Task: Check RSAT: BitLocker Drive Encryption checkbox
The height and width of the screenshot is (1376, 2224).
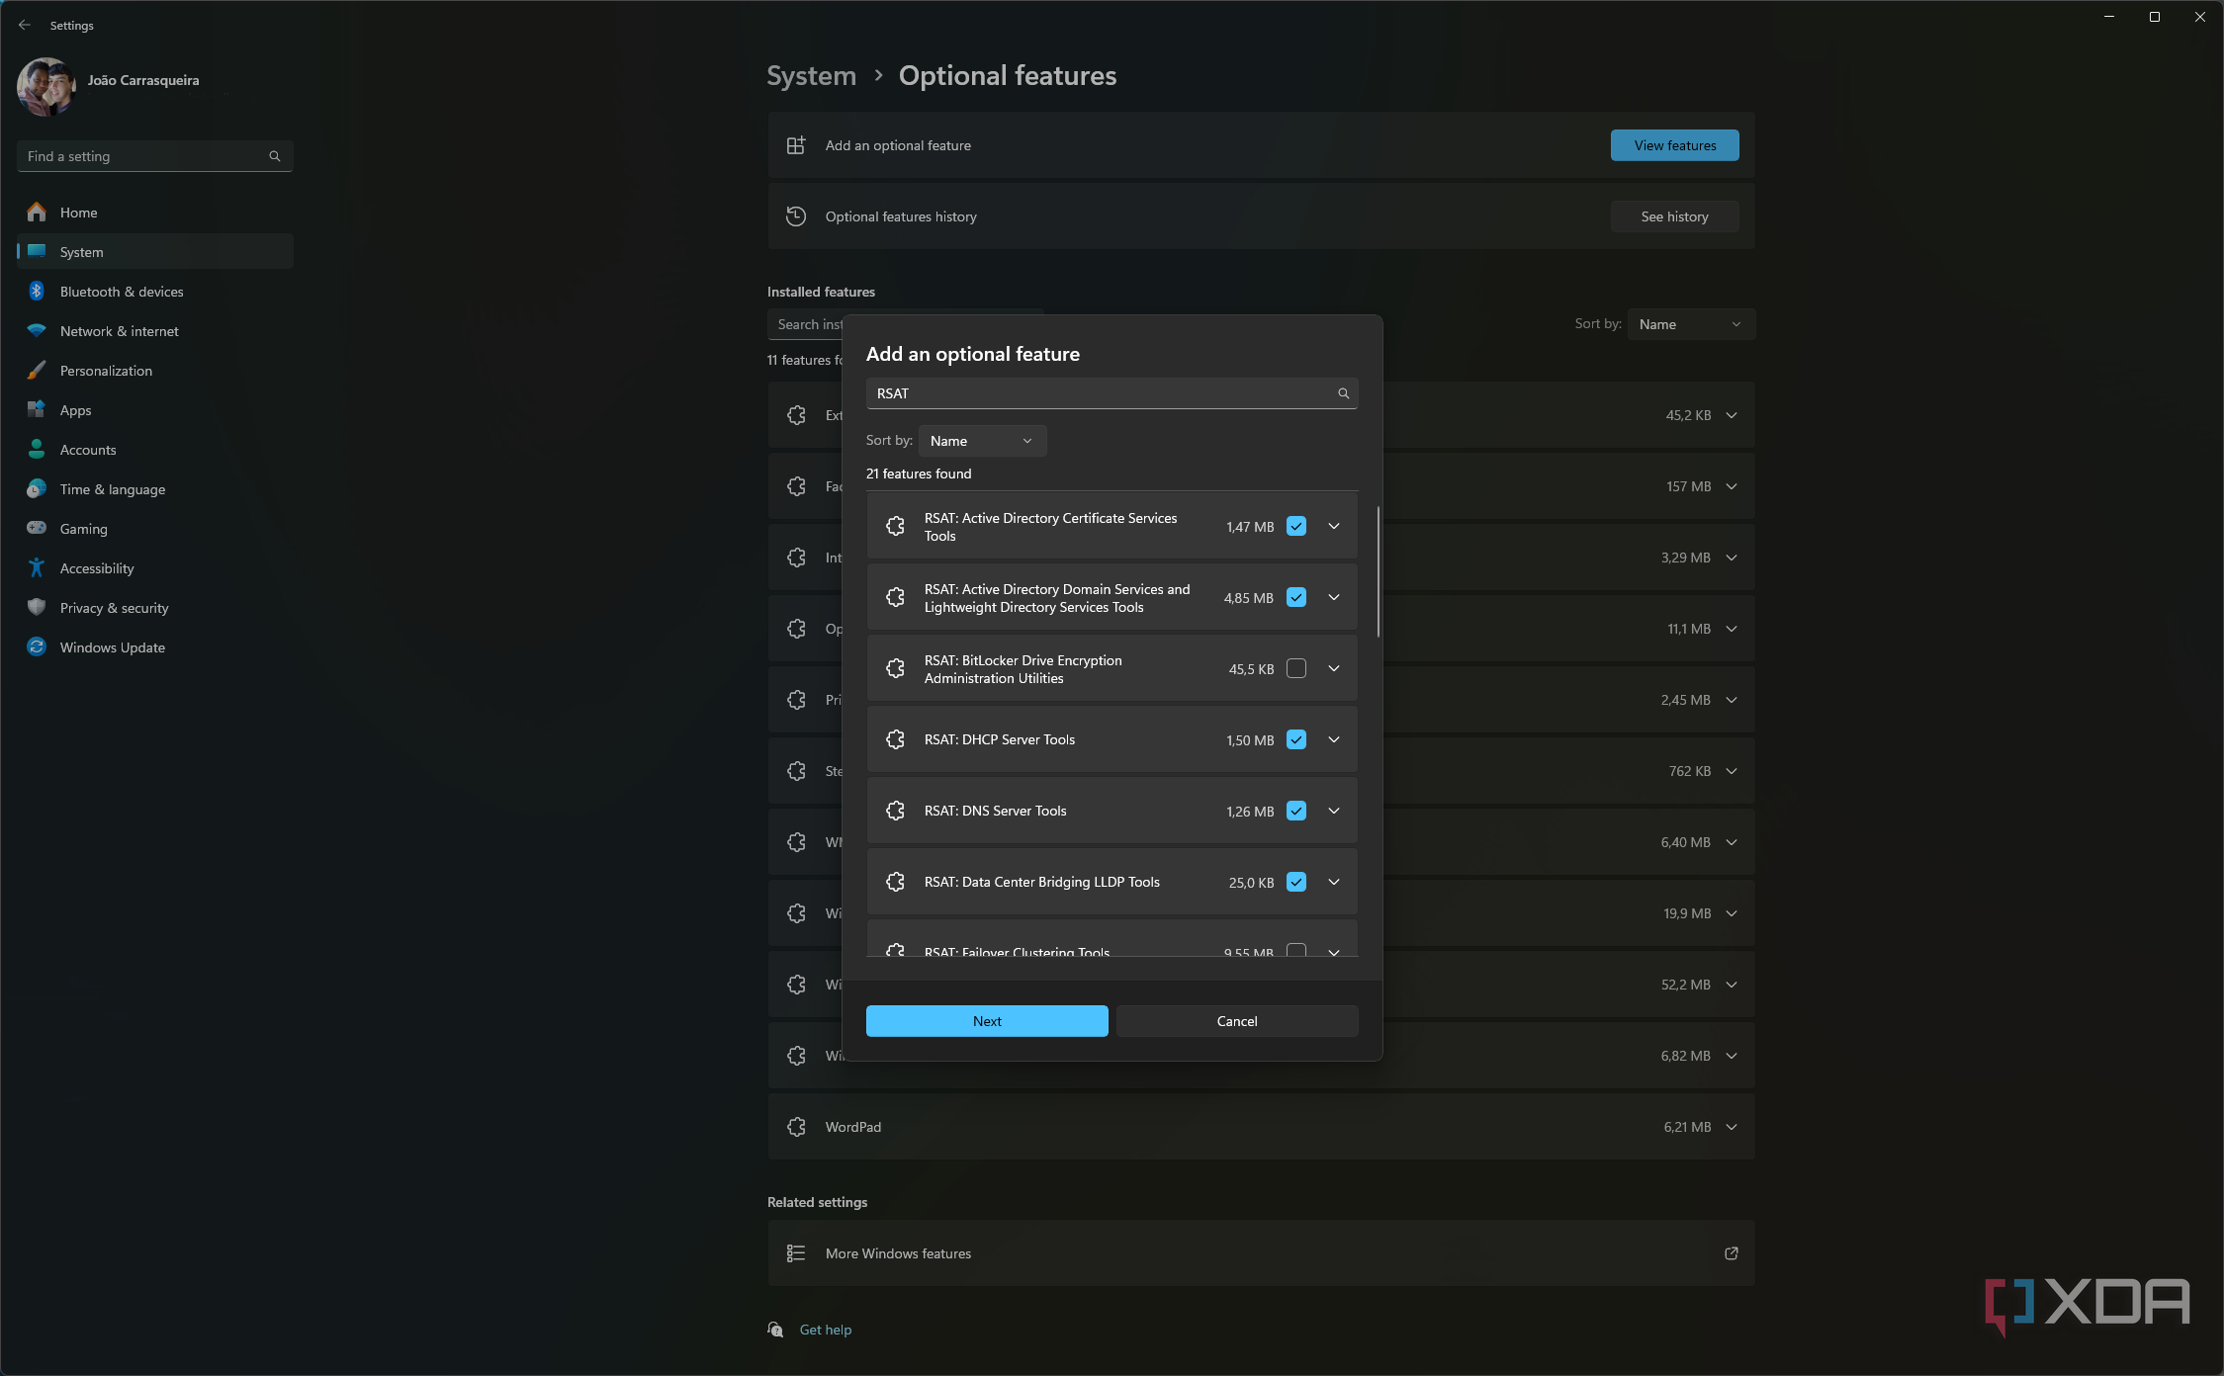Action: click(1296, 668)
